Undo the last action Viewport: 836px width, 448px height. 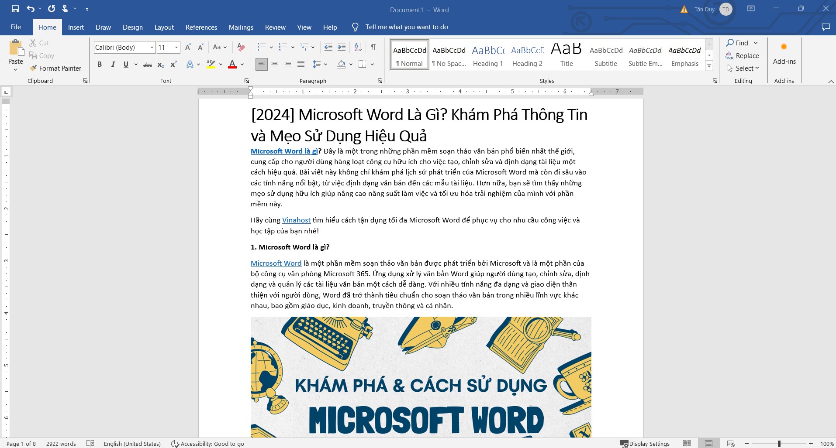click(x=30, y=9)
